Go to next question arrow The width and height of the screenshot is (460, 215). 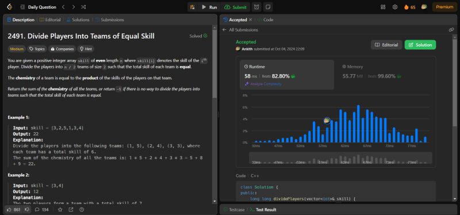[74, 7]
